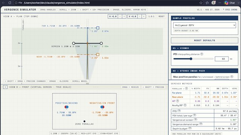Image resolution: width=241 pixels, height=135 pixels.
Task: Click the View B resize grip dots
Action: pos(96,87)
